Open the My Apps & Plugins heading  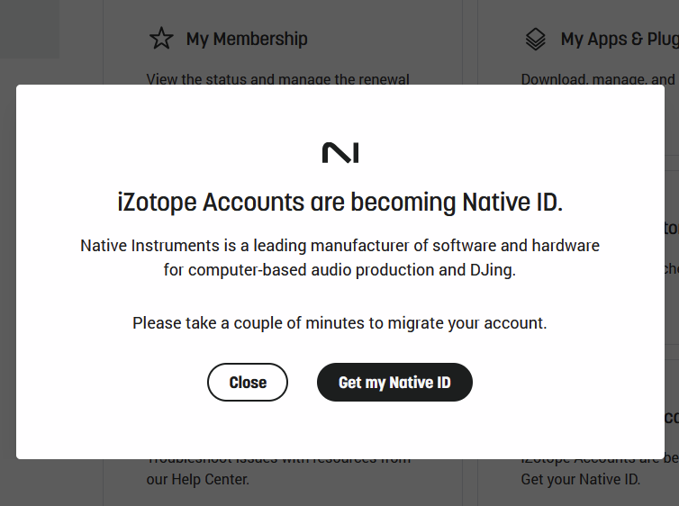click(620, 39)
